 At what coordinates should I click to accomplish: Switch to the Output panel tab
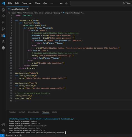pyautogui.click(x=22, y=112)
